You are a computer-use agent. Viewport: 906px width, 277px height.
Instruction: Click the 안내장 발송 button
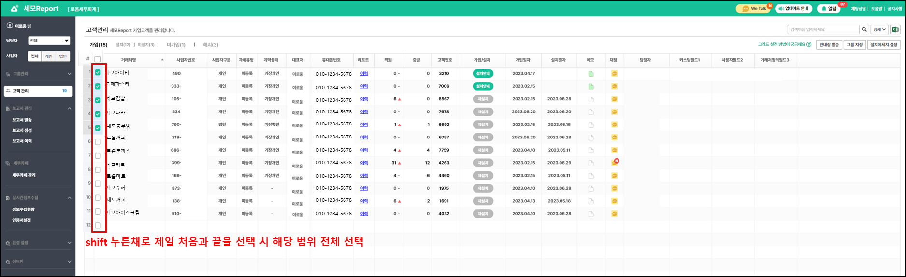829,45
